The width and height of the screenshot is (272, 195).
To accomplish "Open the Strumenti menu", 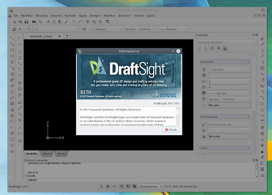I will click(125, 16).
